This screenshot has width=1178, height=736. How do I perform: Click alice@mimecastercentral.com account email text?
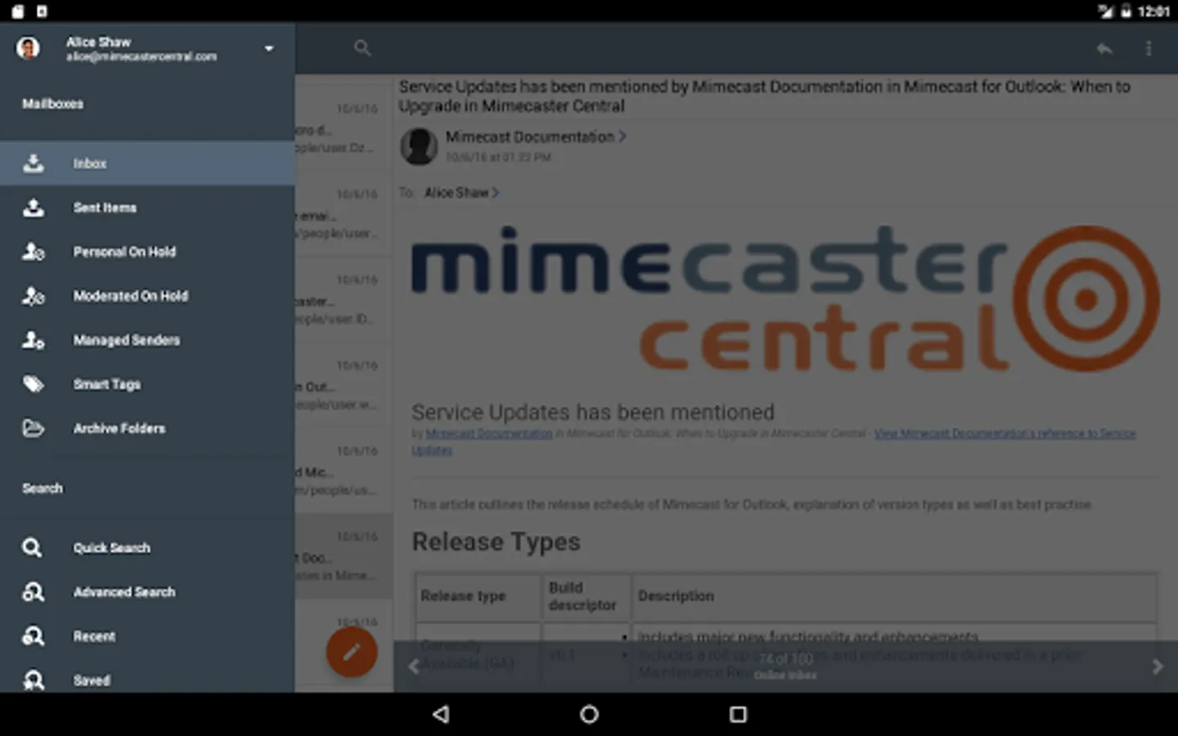[x=142, y=56]
